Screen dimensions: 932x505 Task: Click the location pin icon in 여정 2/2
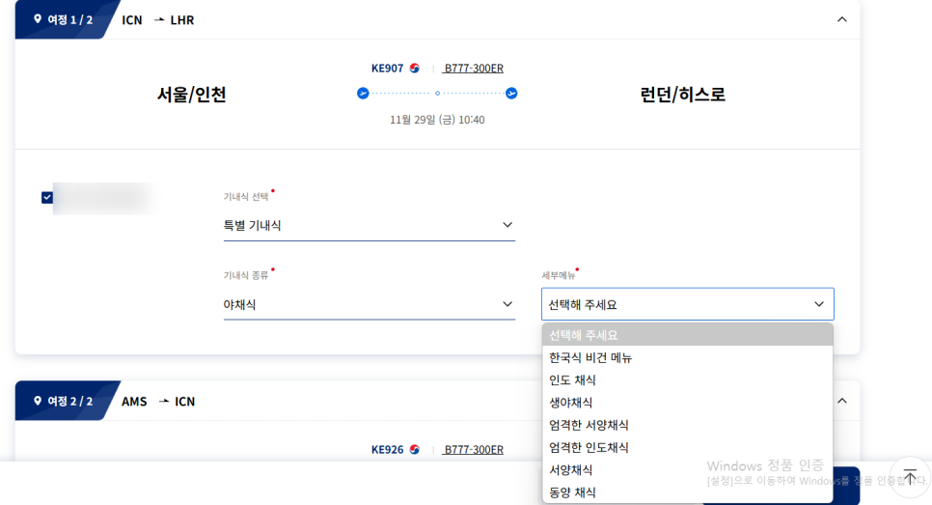click(x=38, y=401)
